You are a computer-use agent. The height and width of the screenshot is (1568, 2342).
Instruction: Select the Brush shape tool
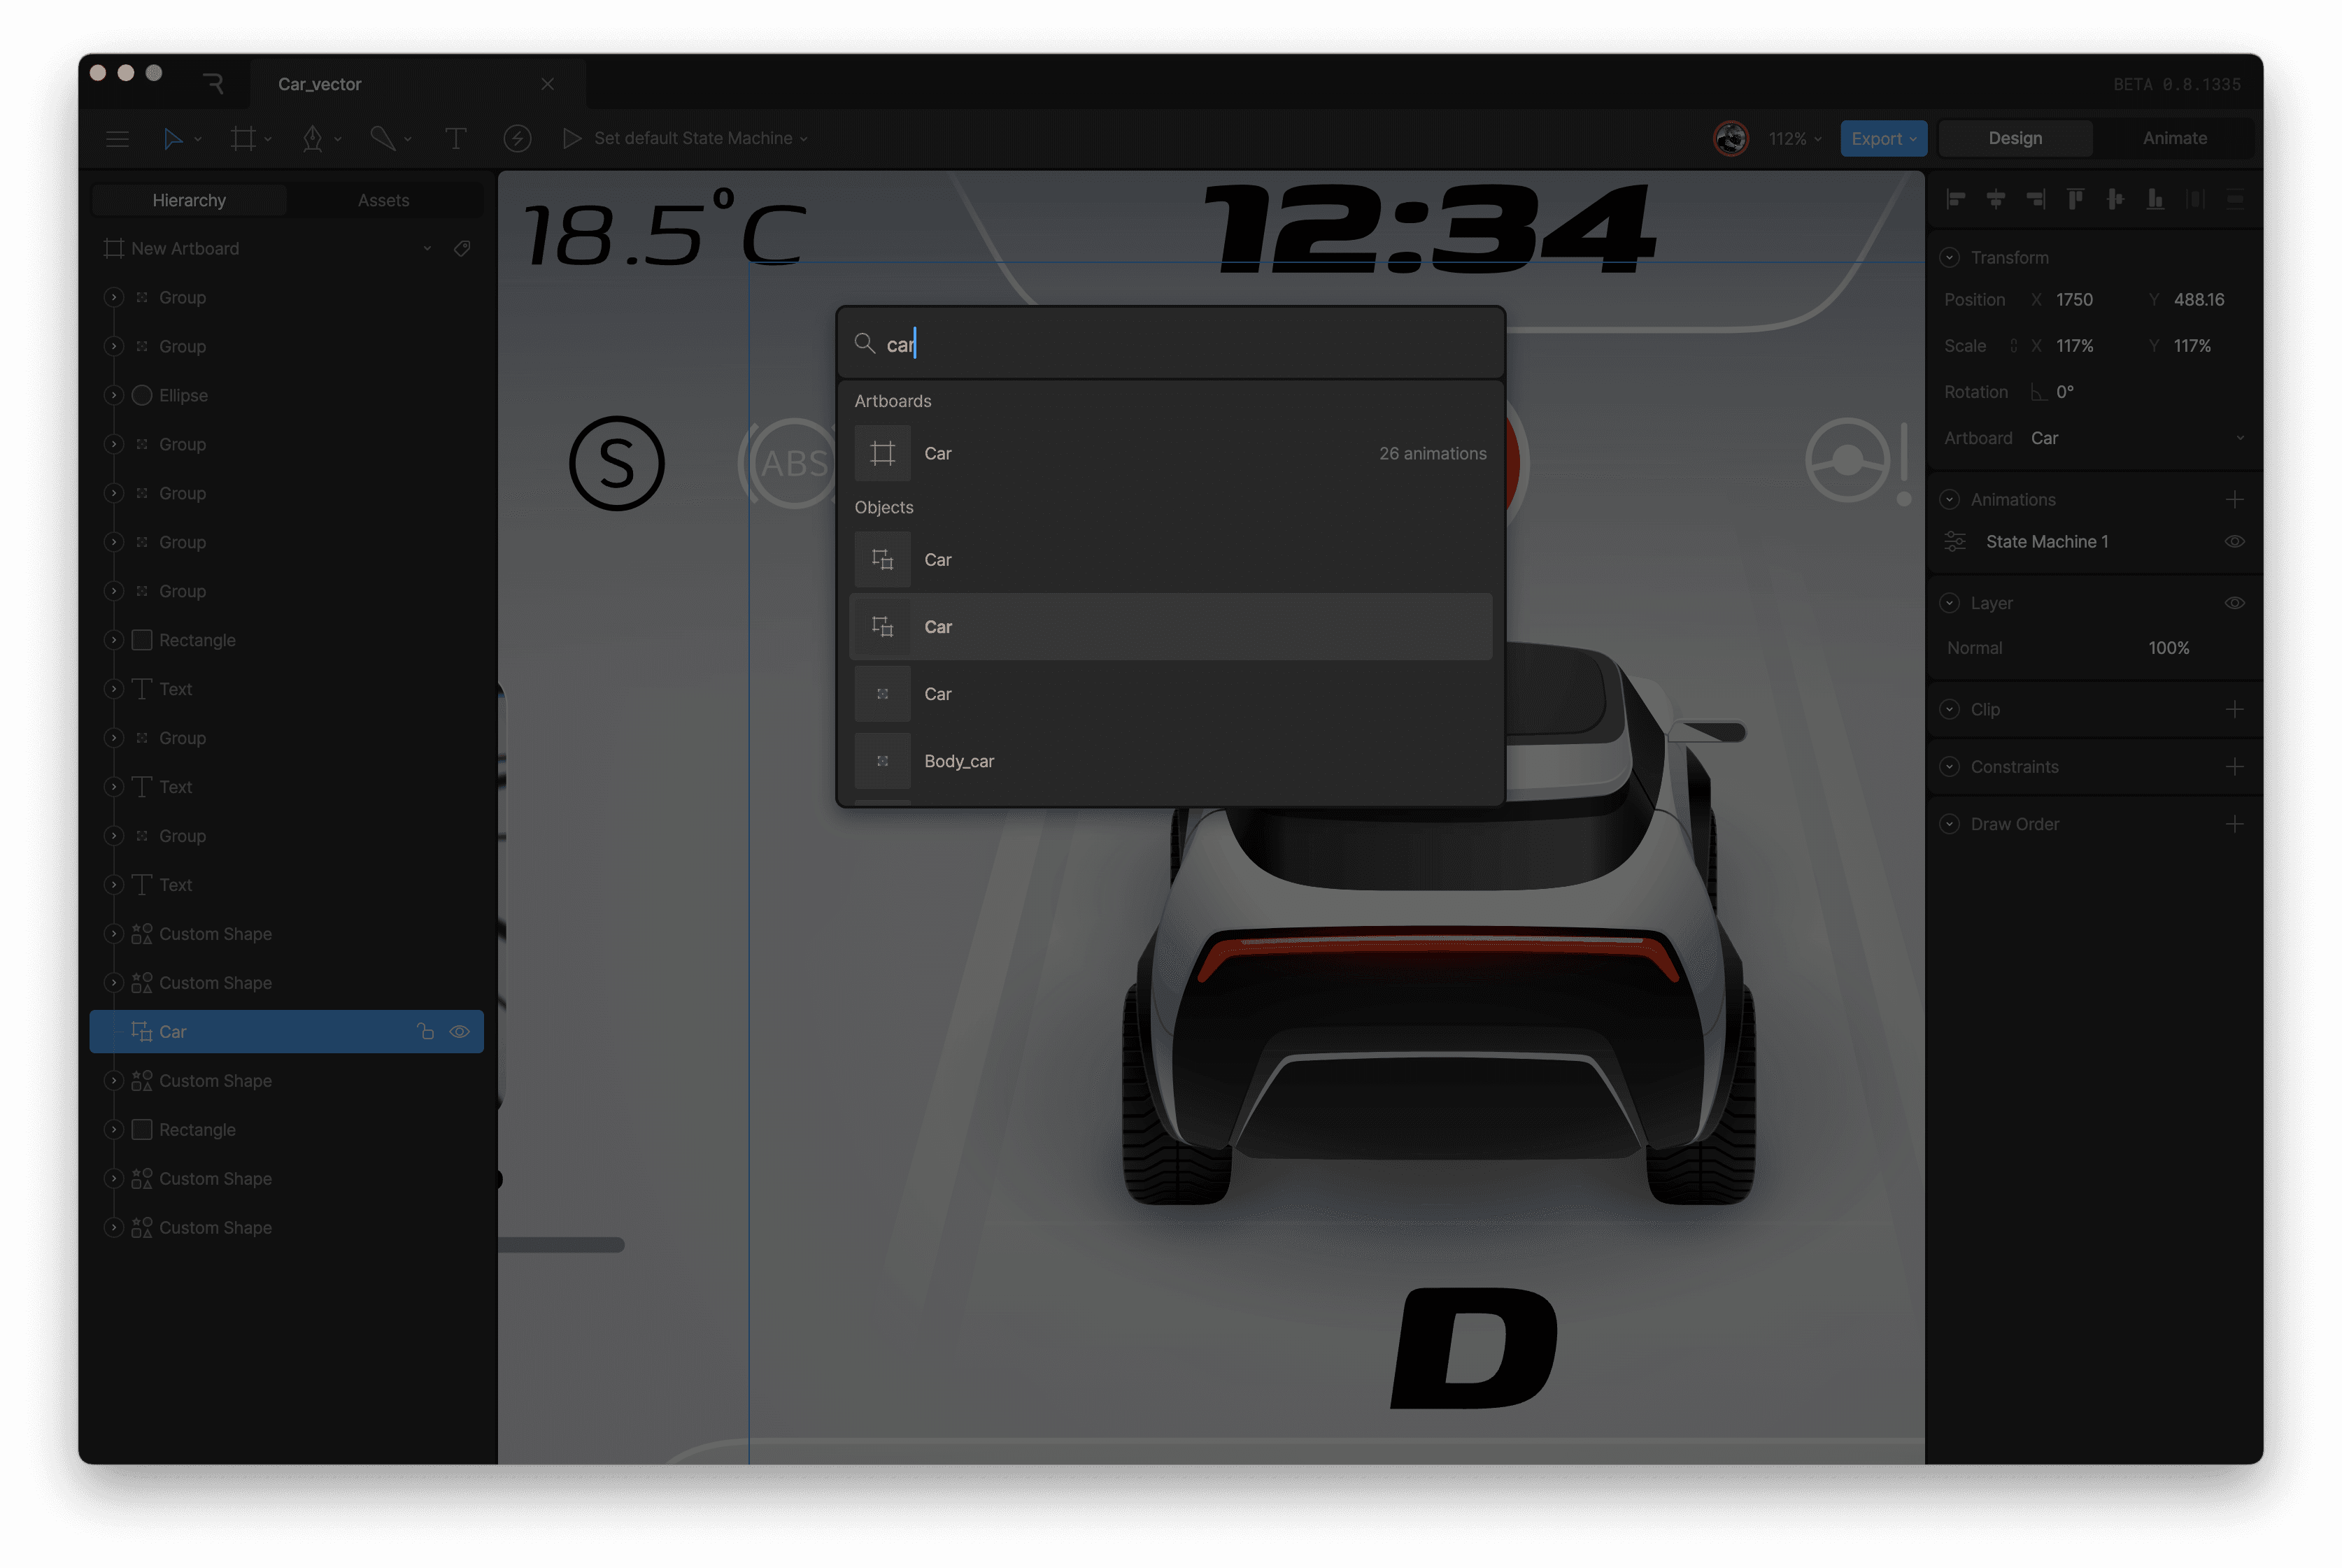(x=382, y=139)
